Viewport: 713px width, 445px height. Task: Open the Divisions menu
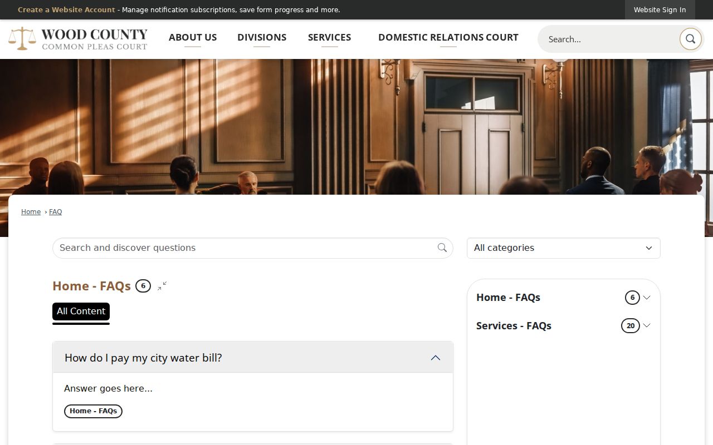click(x=262, y=37)
